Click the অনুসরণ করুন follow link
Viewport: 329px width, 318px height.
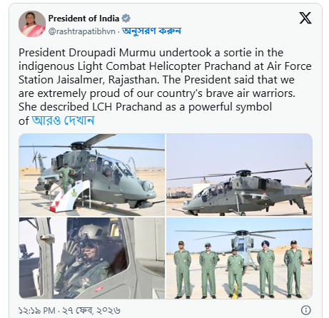[x=151, y=31]
